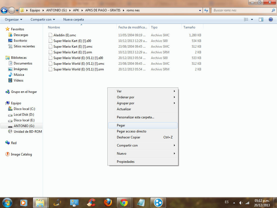Open Firefox from the taskbar
277x208 pixels.
click(x=108, y=202)
